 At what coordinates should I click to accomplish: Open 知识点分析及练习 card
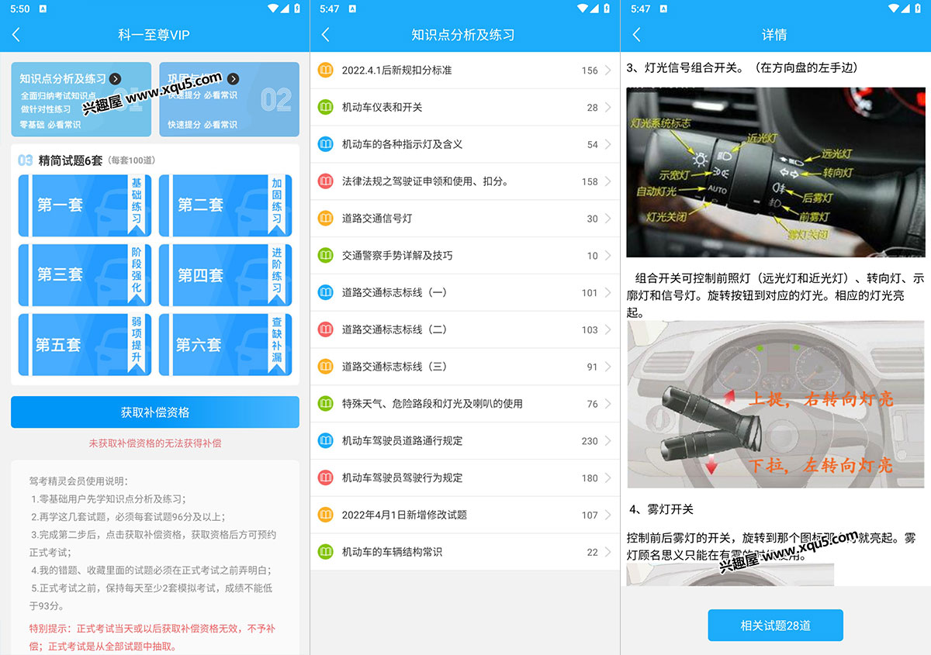click(81, 99)
